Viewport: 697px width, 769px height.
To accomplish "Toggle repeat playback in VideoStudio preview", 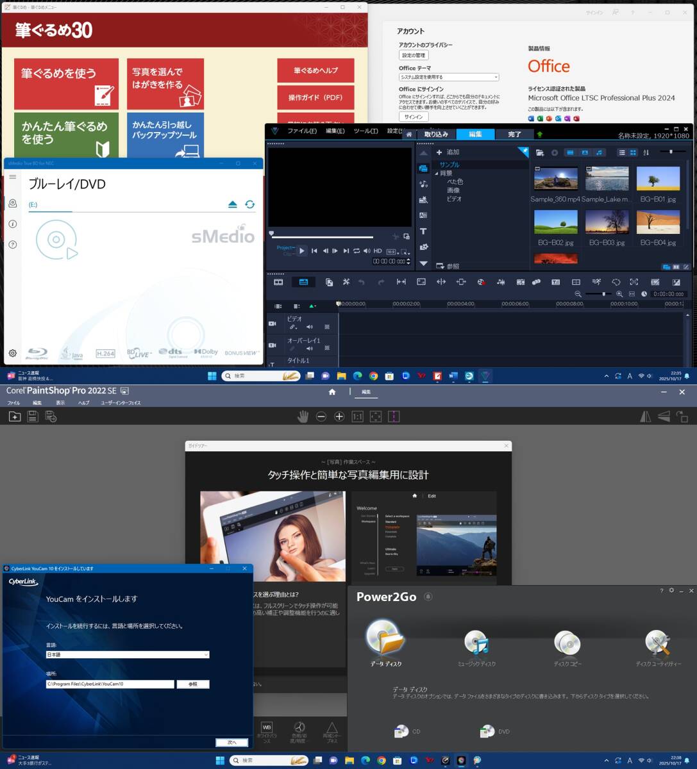I will [357, 251].
